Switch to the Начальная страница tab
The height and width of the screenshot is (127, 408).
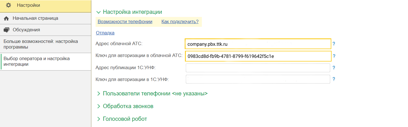(35, 18)
